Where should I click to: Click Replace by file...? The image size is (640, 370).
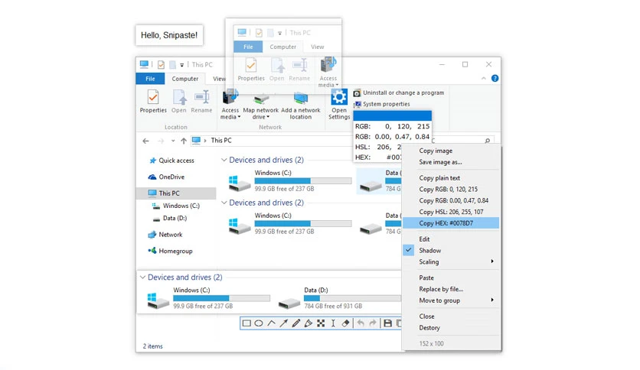441,289
